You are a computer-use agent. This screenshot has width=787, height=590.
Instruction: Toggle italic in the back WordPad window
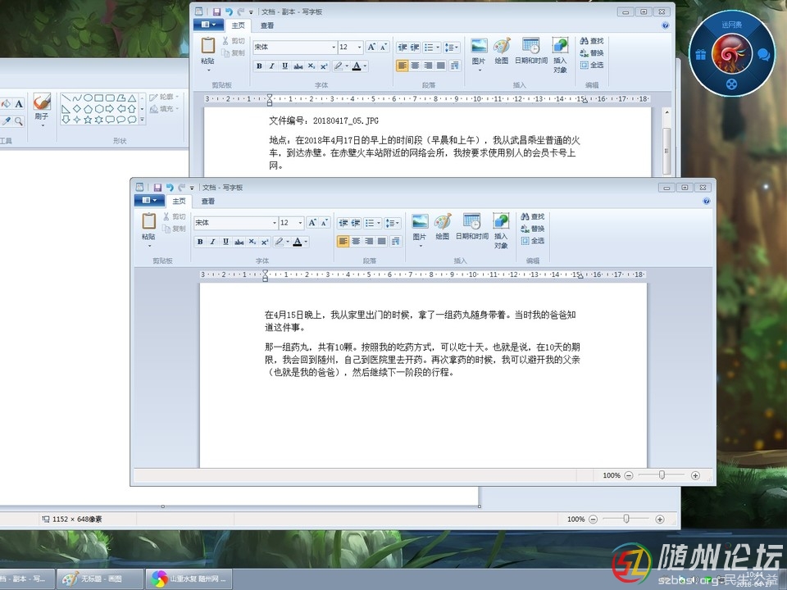272,66
